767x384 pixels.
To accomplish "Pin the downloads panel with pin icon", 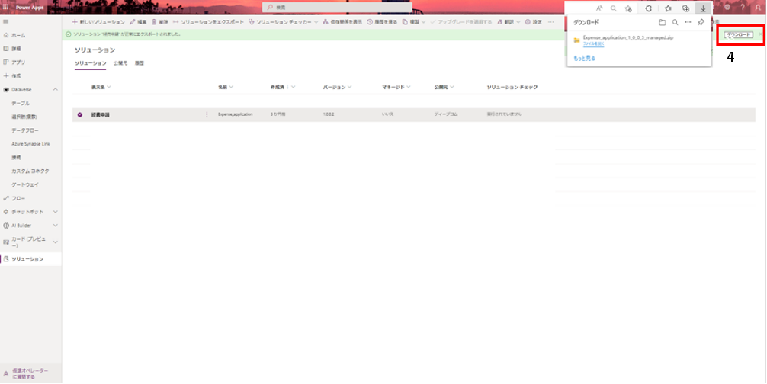I will (701, 22).
